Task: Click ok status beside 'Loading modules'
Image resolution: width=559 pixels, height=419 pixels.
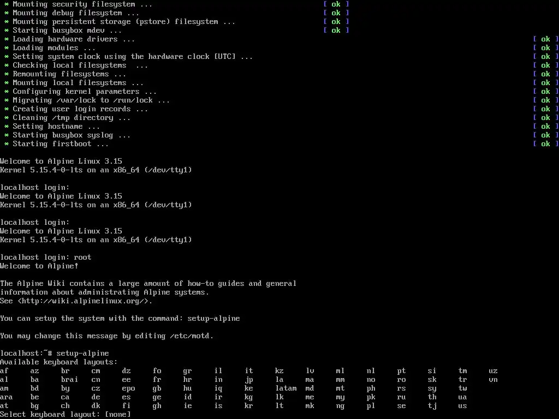Action: [545, 48]
